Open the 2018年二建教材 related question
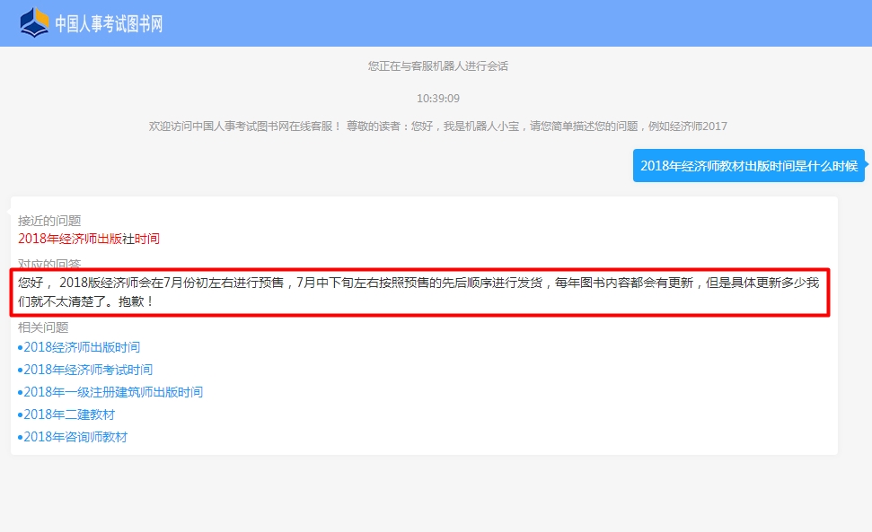 tap(67, 414)
